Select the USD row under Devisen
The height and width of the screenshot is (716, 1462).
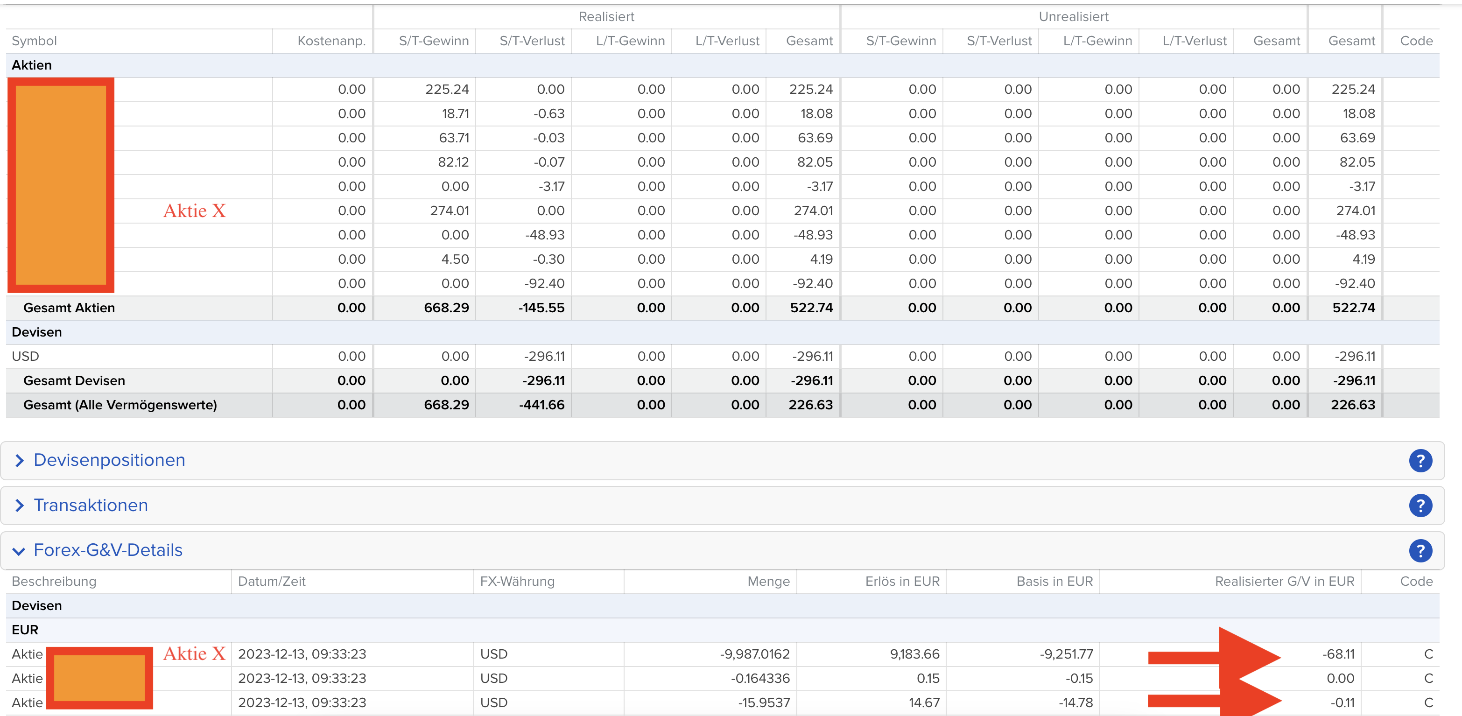point(26,356)
